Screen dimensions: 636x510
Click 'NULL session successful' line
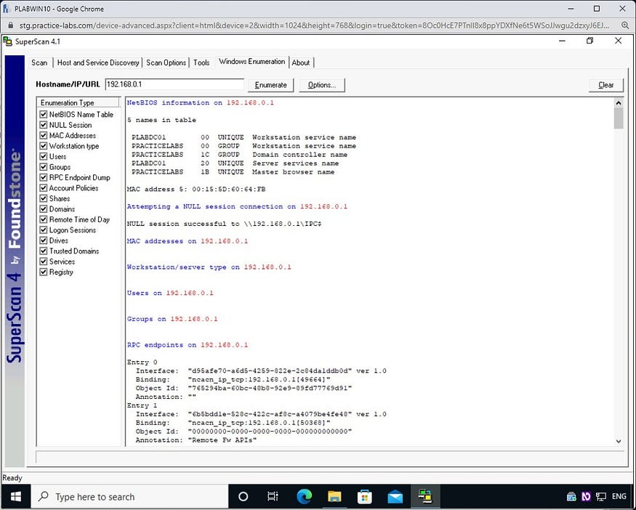(x=224, y=224)
